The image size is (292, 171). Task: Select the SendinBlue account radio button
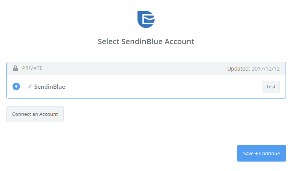point(16,86)
